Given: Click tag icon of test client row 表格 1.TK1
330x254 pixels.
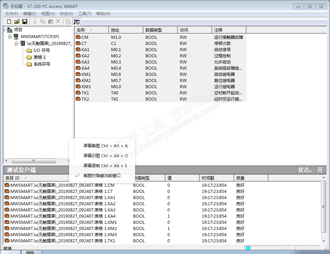Looking at the screenshot, I should [7, 241].
